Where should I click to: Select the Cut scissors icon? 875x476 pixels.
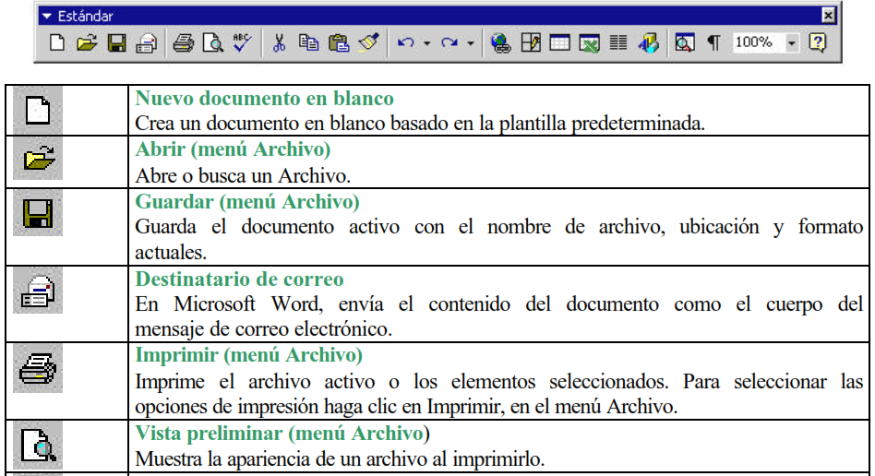click(280, 43)
